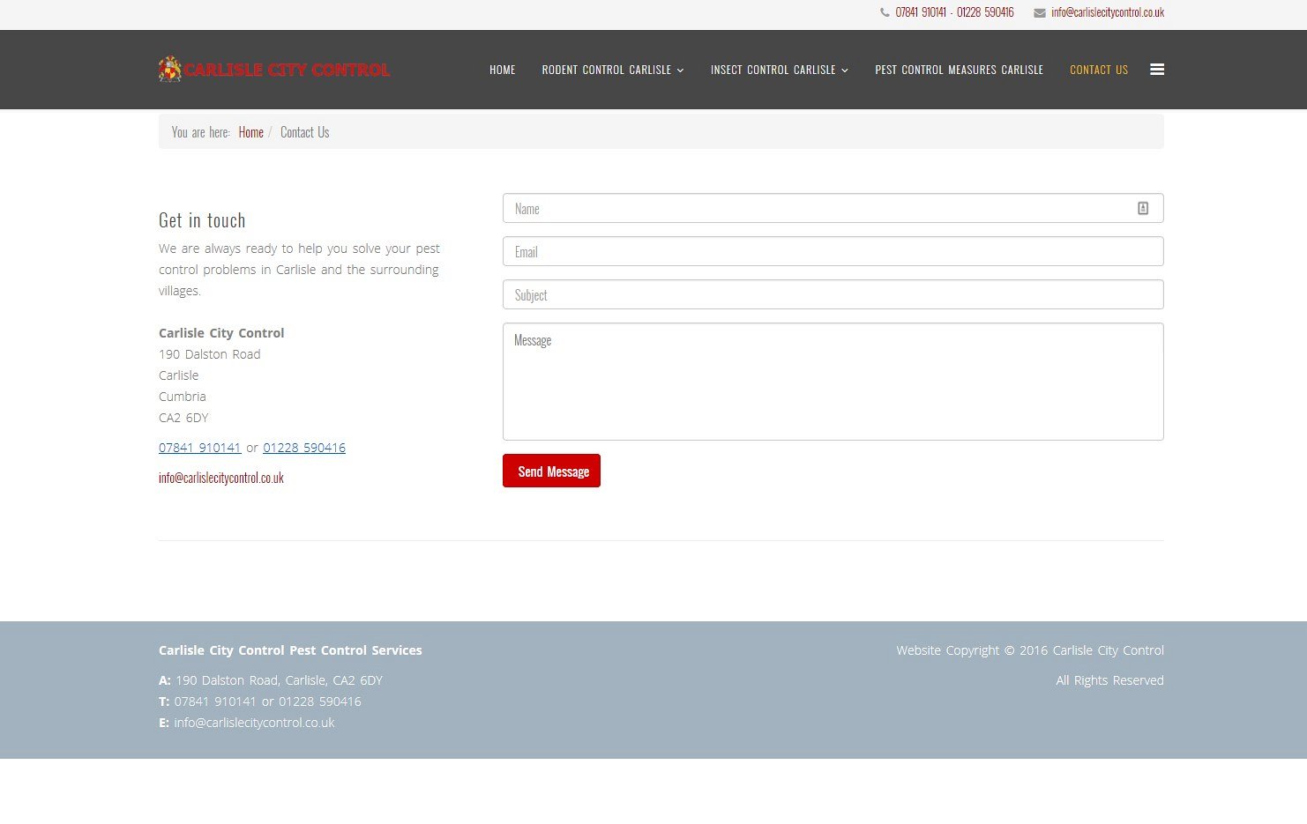Click the Carlisle City Control logo
Screen dimensions: 1307x824
(274, 70)
